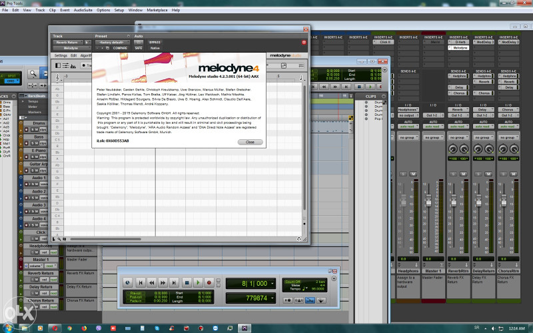Stop playback in the Transport window

point(187,282)
